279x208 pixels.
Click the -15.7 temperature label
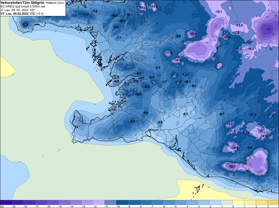(232, 167)
